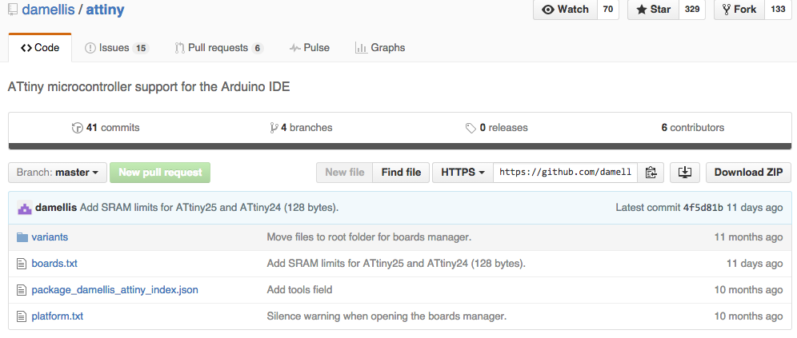
Task: Click the Issues count badge 15
Action: (x=141, y=49)
